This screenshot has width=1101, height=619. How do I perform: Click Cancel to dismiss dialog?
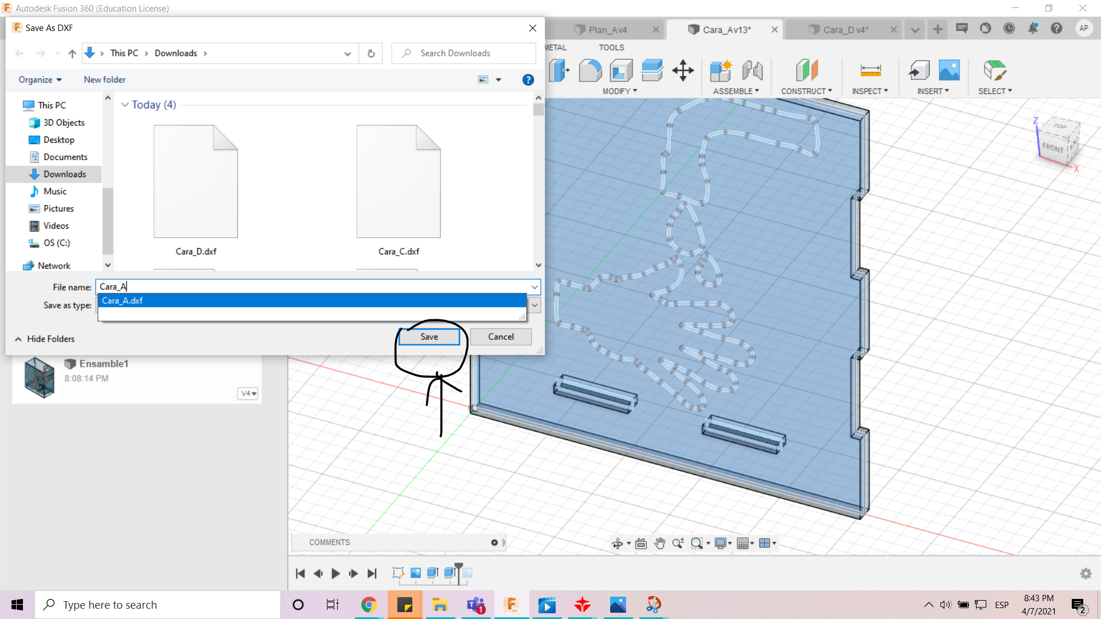tap(501, 337)
